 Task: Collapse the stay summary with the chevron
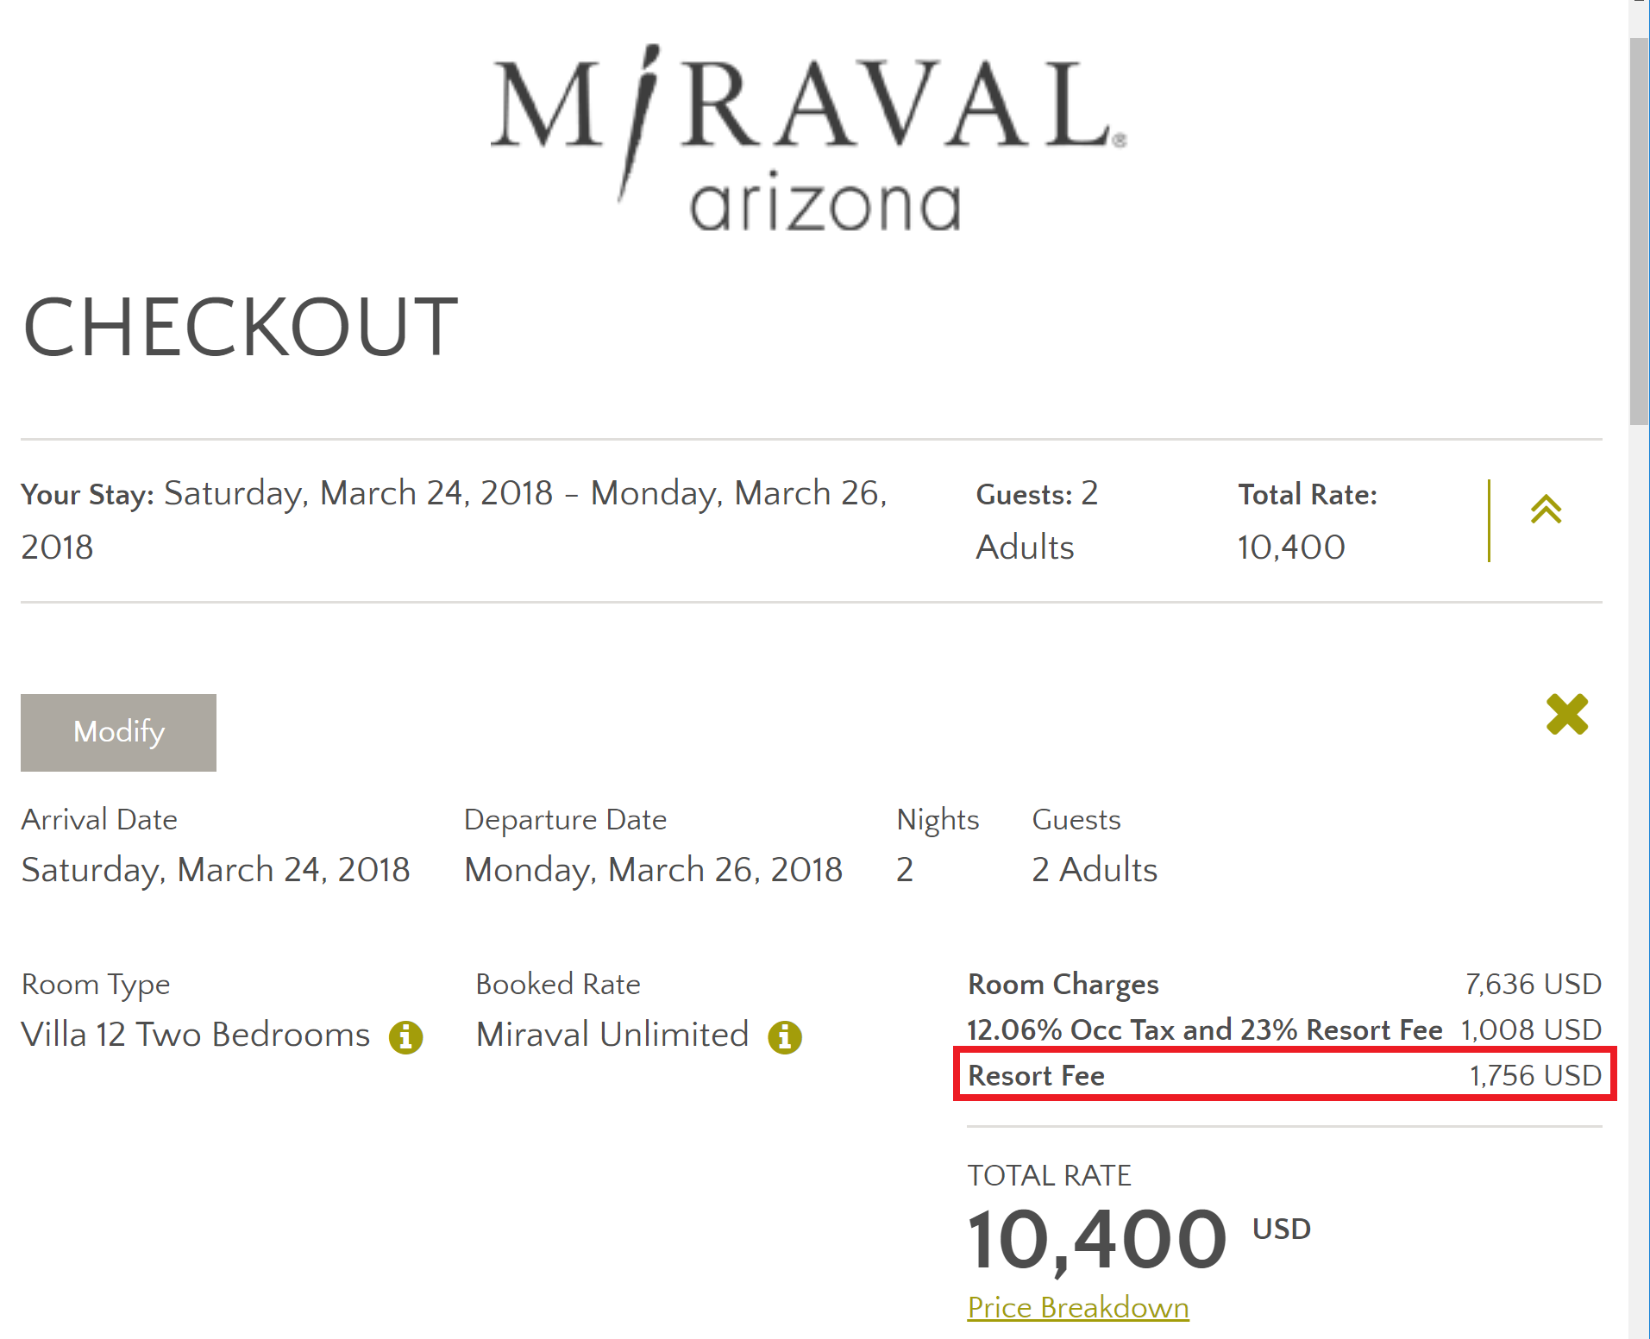point(1546,509)
